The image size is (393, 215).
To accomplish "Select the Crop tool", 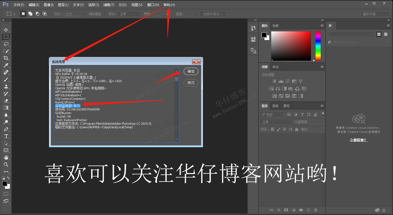I will click(x=6, y=58).
